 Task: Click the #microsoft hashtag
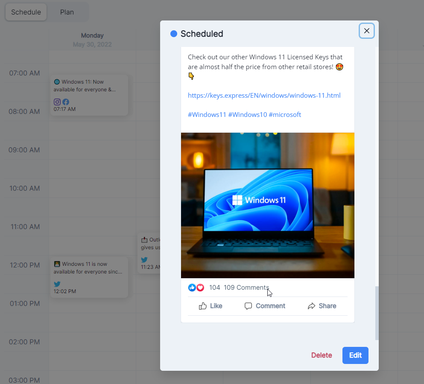285,114
